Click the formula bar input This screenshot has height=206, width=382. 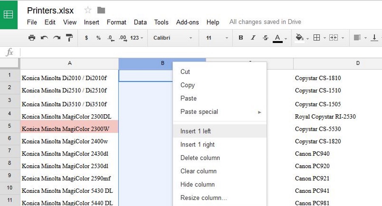(x=201, y=52)
